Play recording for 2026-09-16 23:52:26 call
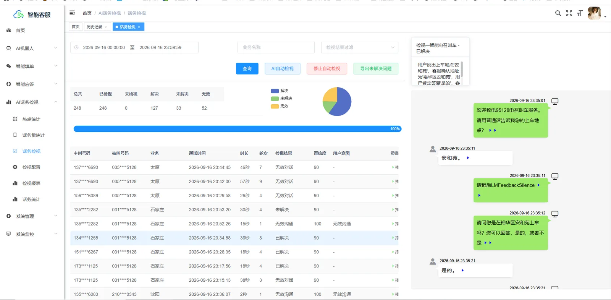This screenshot has height=300, width=611. click(x=395, y=224)
